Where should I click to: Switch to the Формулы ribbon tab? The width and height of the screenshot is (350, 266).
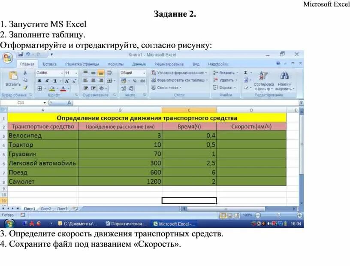115,64
